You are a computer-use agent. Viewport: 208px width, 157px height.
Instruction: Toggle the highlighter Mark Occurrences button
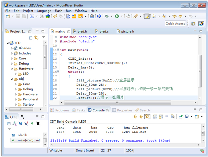click(x=147, y=16)
